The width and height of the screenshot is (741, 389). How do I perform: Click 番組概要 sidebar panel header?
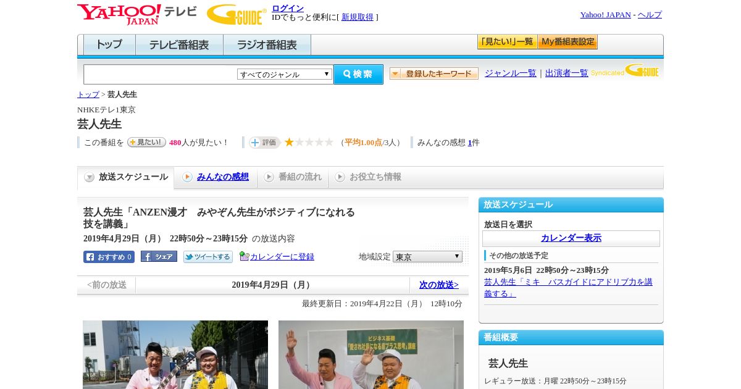pyautogui.click(x=571, y=338)
